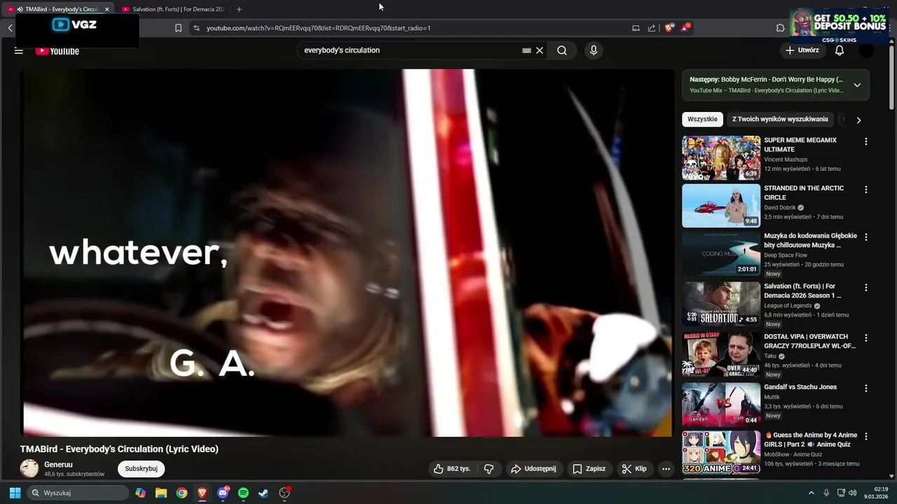Show hidden system tray icons chevron
897x504 pixels.
[812, 493]
